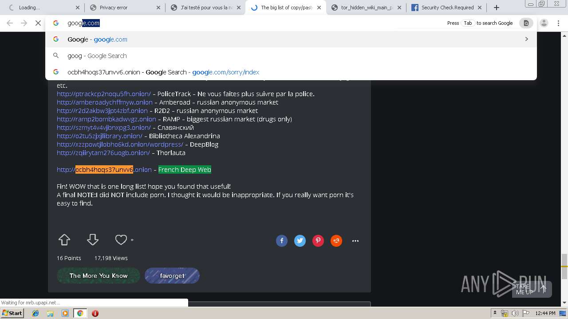Open szmyt4v4vjbnxpg3.onion link
The width and height of the screenshot is (568, 319).
(104, 128)
